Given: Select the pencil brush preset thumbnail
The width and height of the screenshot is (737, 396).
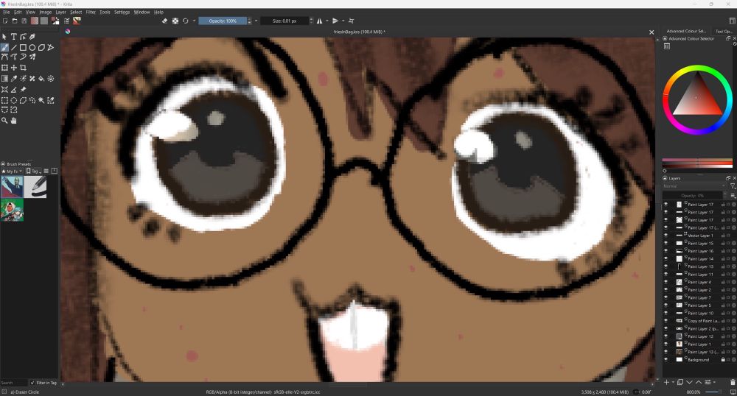Looking at the screenshot, I should tap(35, 187).
